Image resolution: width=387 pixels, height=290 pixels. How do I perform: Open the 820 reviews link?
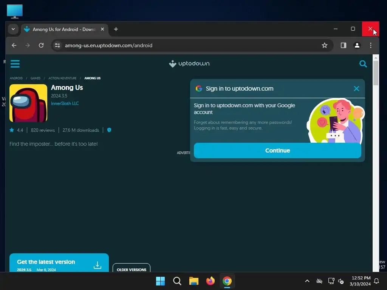tap(43, 130)
